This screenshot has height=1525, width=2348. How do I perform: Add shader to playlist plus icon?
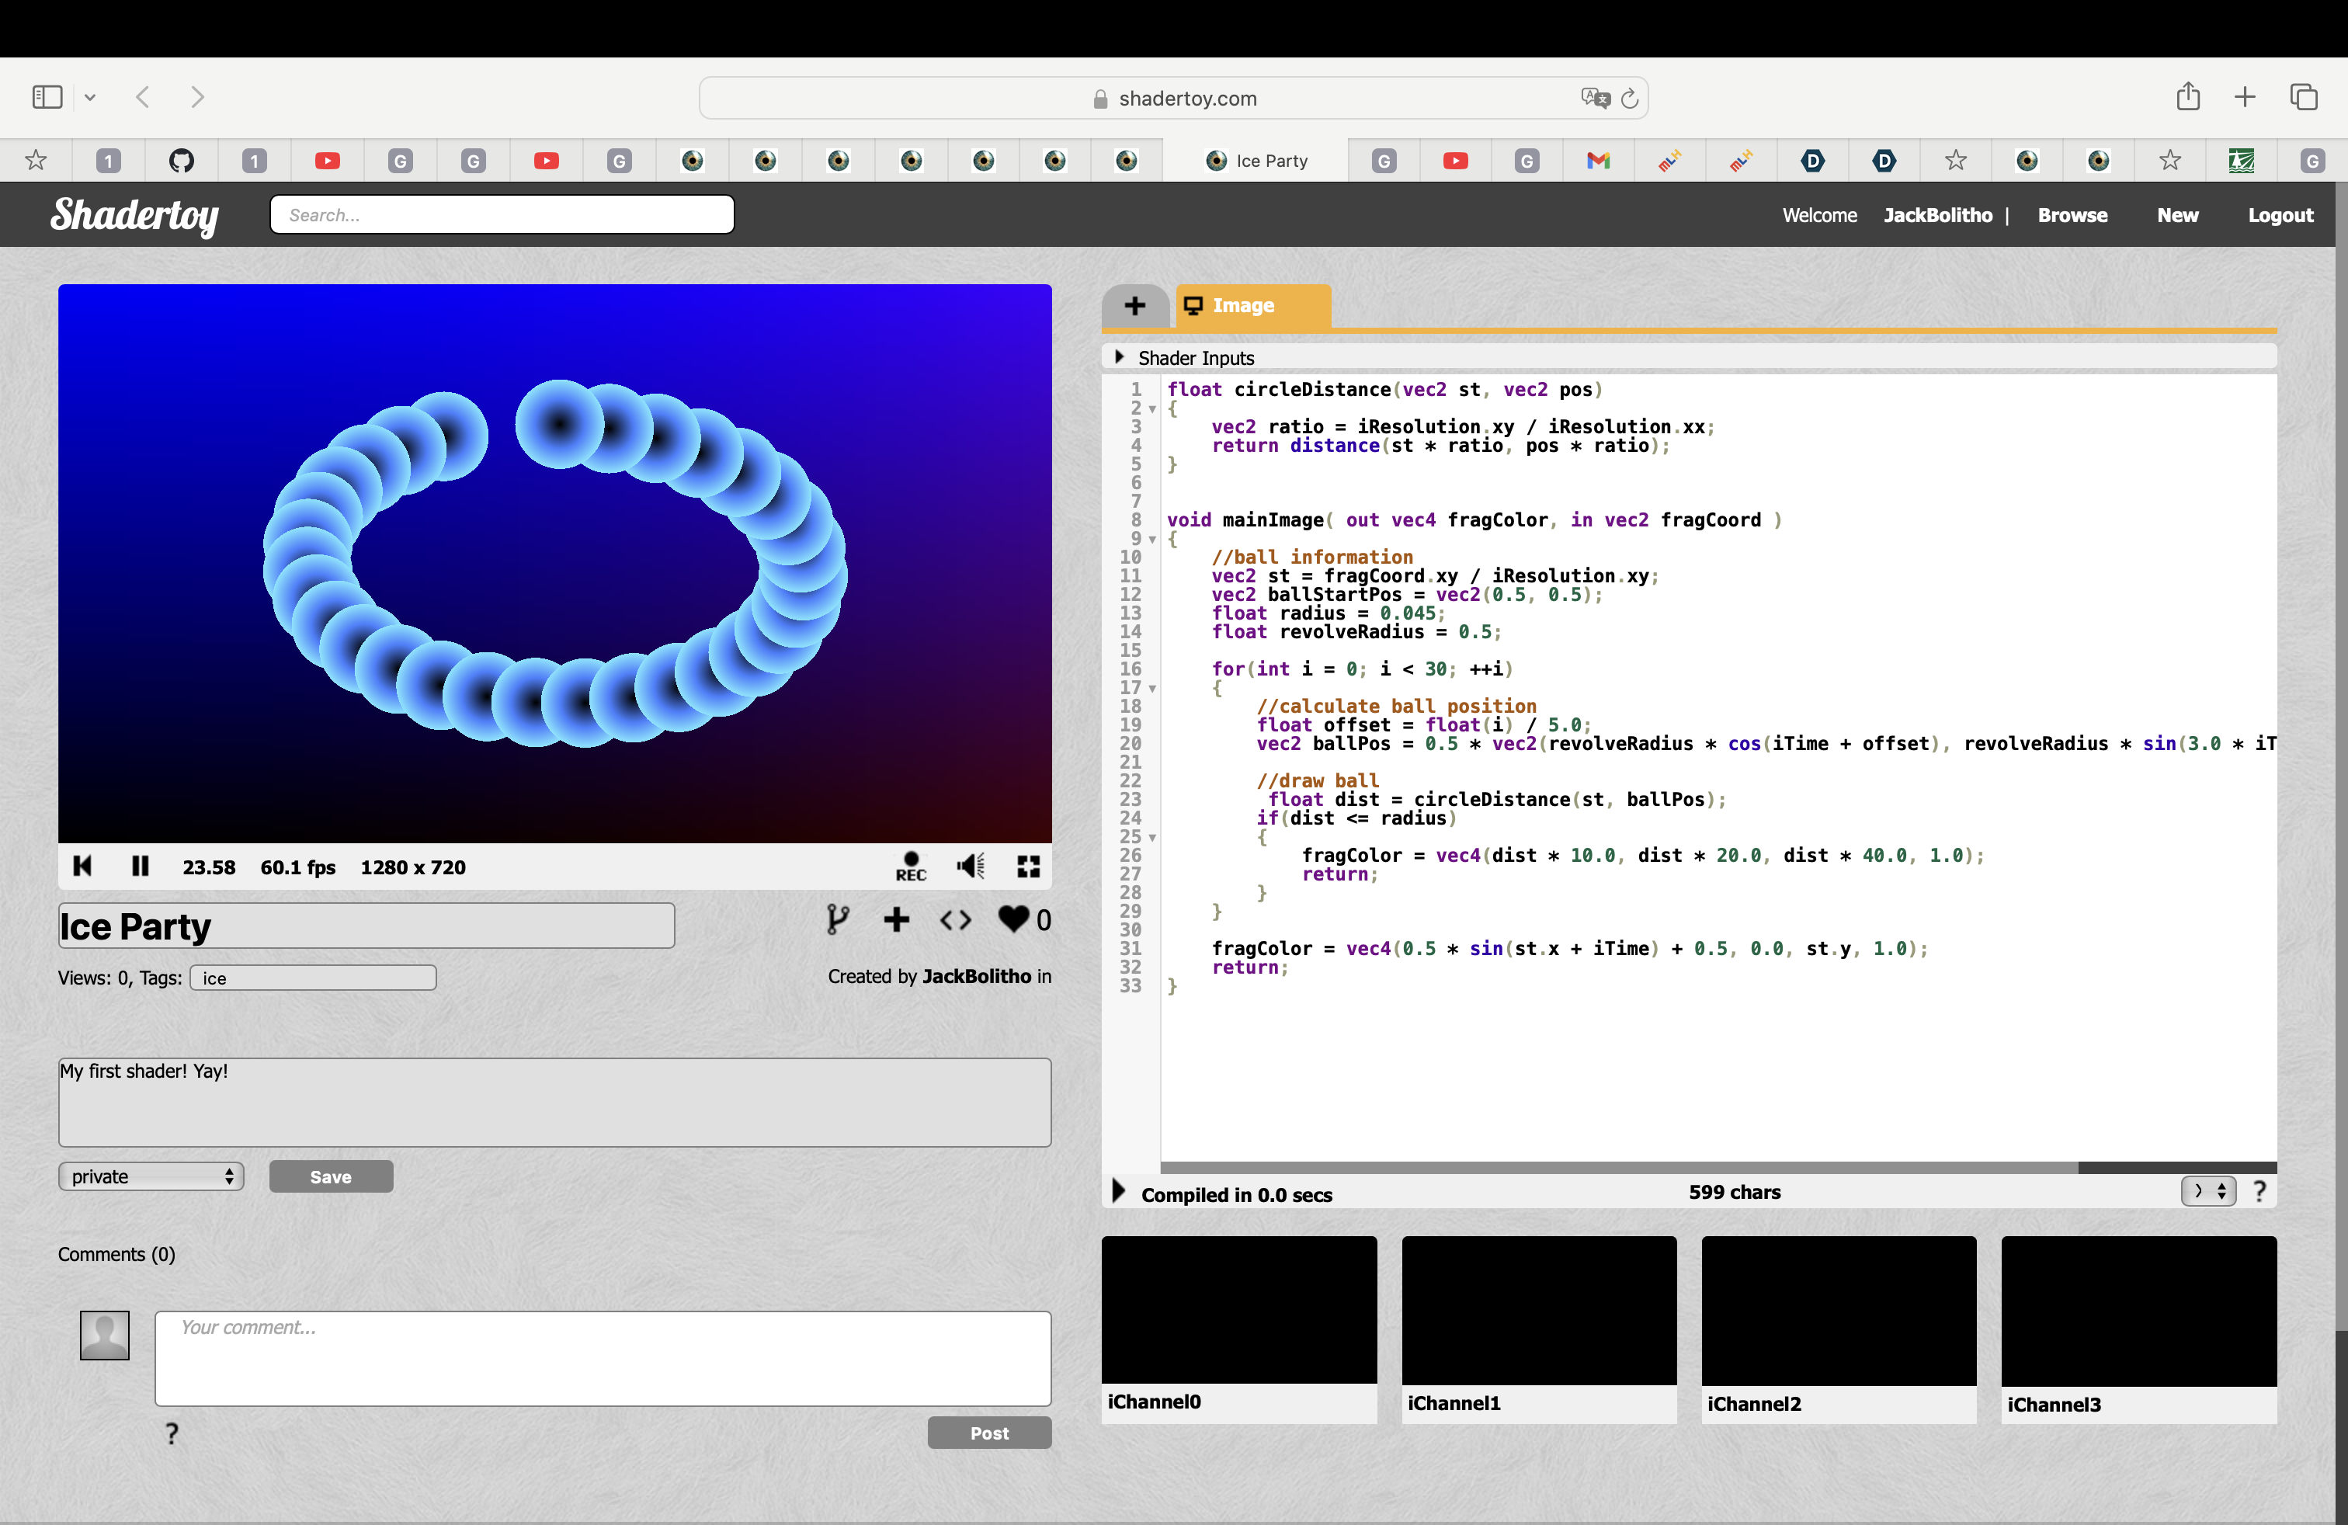pos(896,919)
